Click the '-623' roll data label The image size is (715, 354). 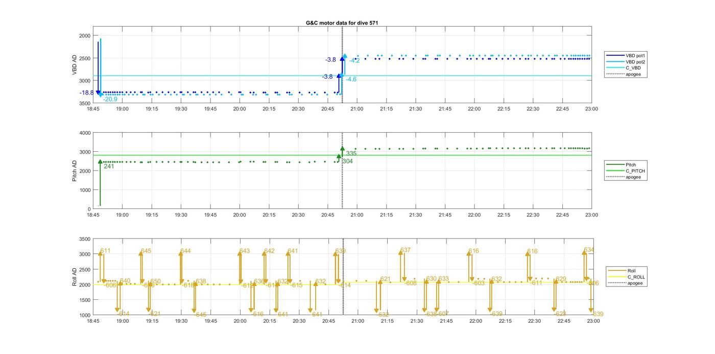pyautogui.click(x=559, y=314)
